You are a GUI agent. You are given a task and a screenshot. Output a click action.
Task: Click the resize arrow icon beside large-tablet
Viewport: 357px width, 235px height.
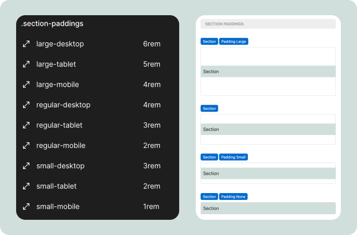coord(26,64)
